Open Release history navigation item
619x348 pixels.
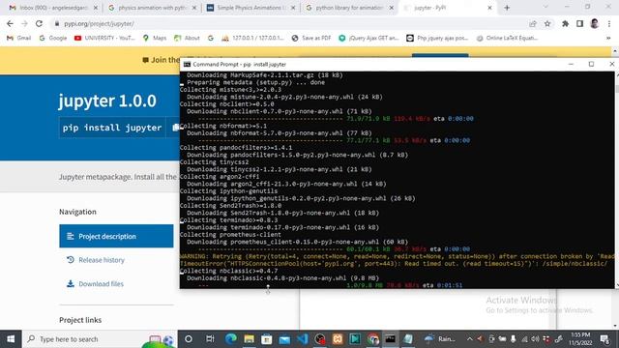[95, 260]
